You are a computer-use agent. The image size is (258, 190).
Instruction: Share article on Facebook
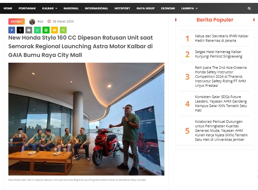tap(12, 30)
